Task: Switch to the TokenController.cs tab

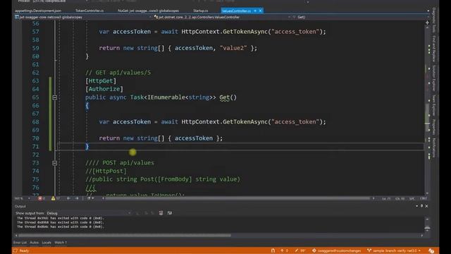Action: (x=89, y=11)
